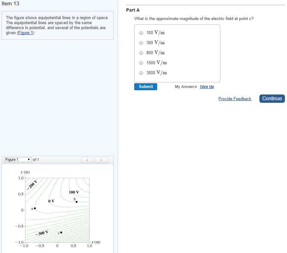This screenshot has height=253, width=287.
Task: Select the 3000 V/m answer choice
Action: pos(141,73)
